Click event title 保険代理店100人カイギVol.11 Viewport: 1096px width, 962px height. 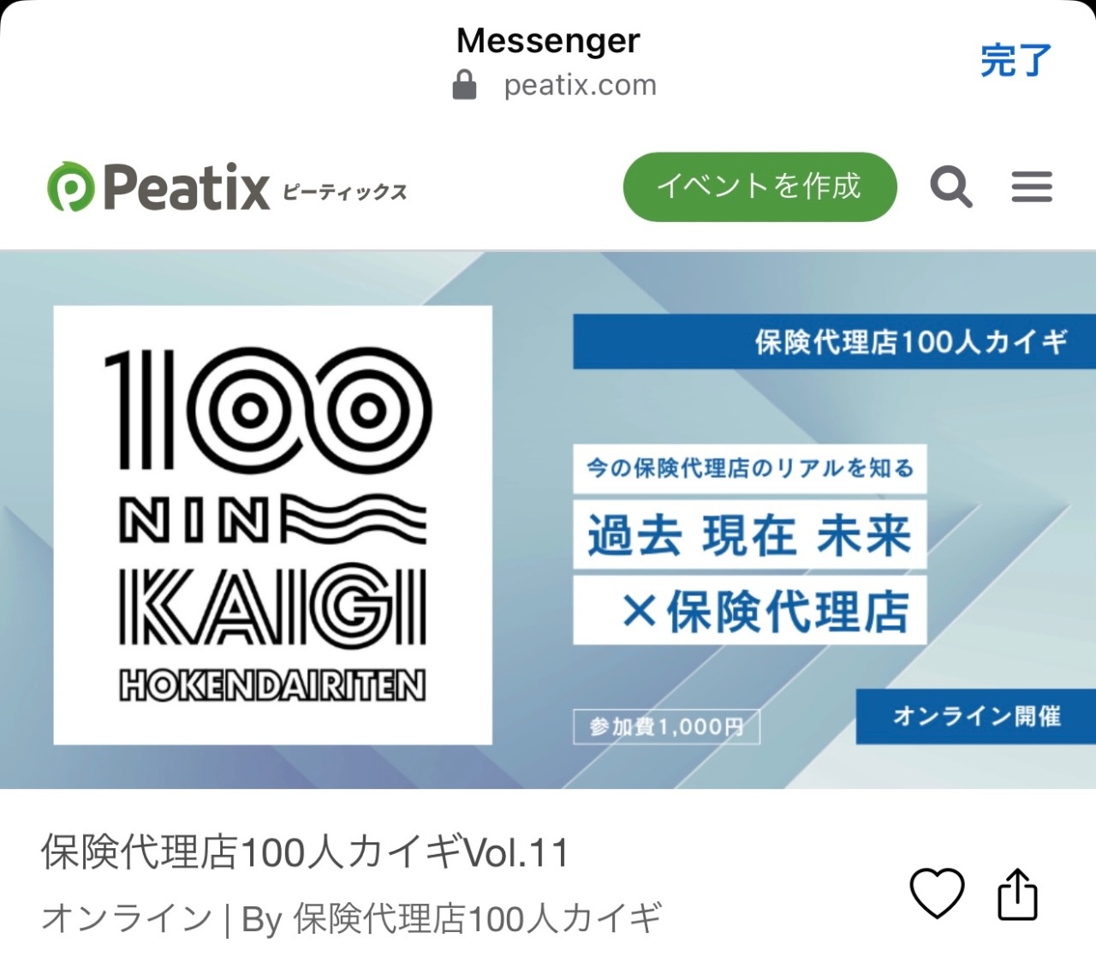point(305,852)
